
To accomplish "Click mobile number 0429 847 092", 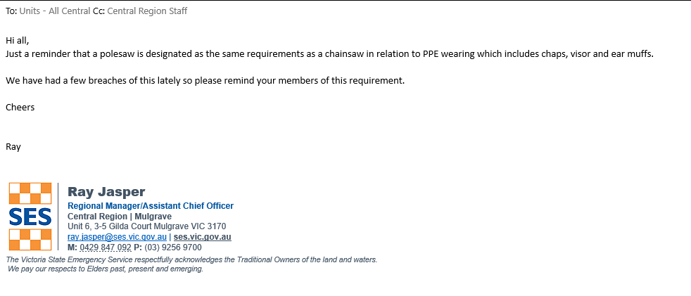I will click(106, 247).
